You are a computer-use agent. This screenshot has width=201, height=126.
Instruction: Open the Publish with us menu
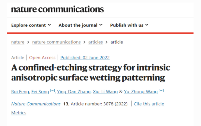click(x=129, y=25)
